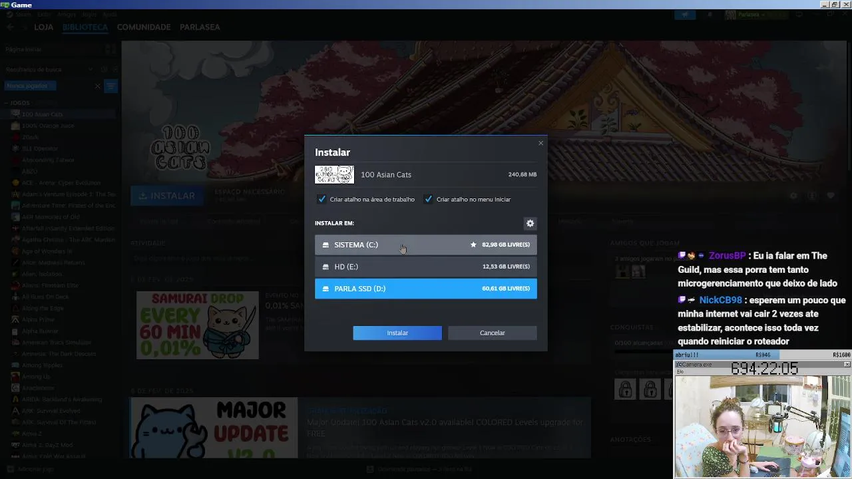Open the Major Update v2.0 news thumbnail
This screenshot has height=479, width=852.
pos(214,428)
